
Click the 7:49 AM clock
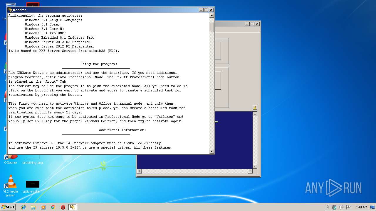361,207
